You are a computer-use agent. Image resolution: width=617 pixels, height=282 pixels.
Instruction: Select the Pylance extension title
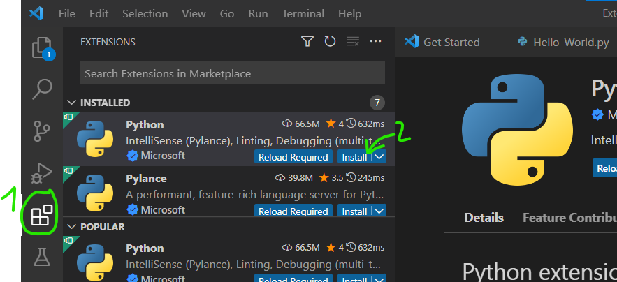point(146,179)
